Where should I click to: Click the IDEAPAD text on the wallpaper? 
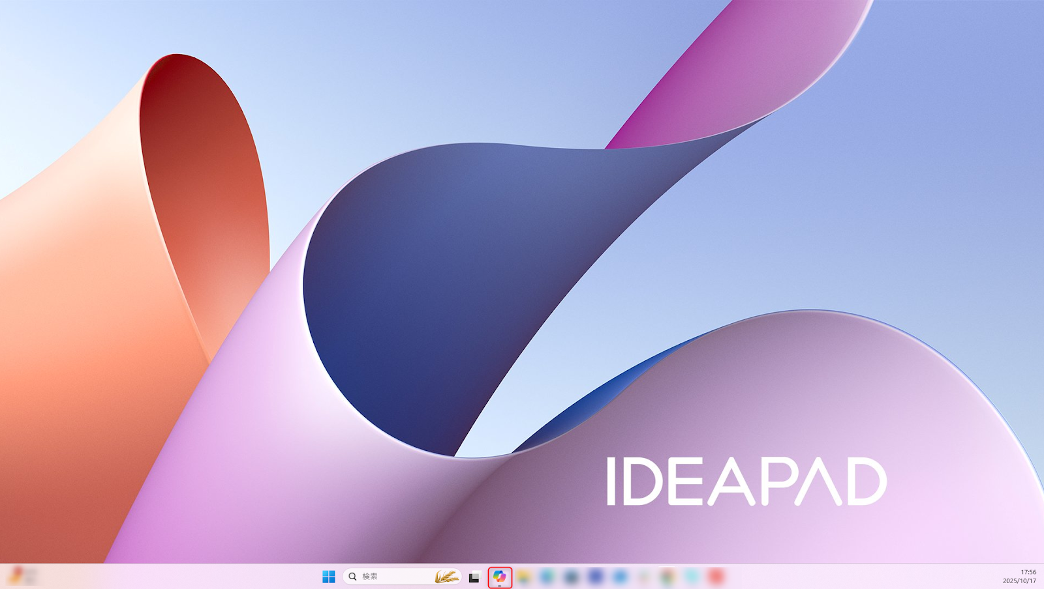tap(746, 481)
